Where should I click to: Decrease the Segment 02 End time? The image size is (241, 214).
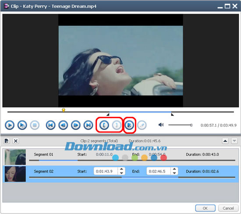[x=174, y=173]
